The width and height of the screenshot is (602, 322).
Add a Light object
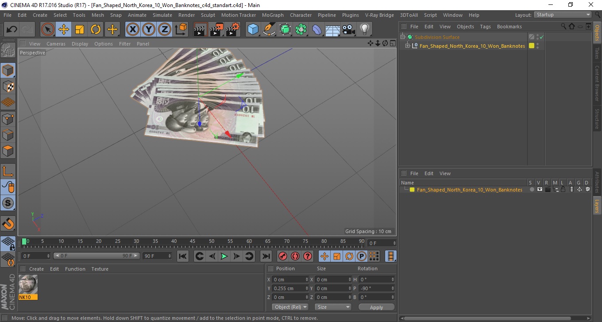tap(364, 30)
